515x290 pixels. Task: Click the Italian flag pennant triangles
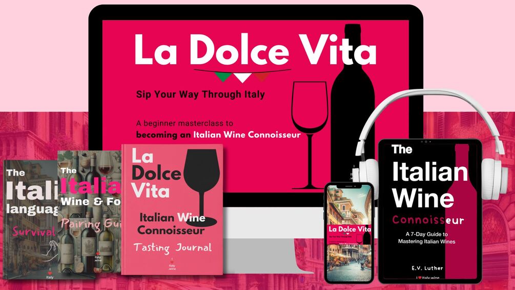point(242,76)
